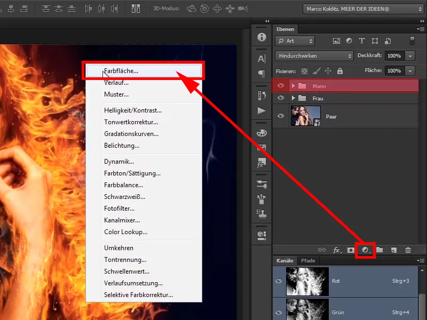
Task: Open the Character panel icon
Action: [x=262, y=59]
